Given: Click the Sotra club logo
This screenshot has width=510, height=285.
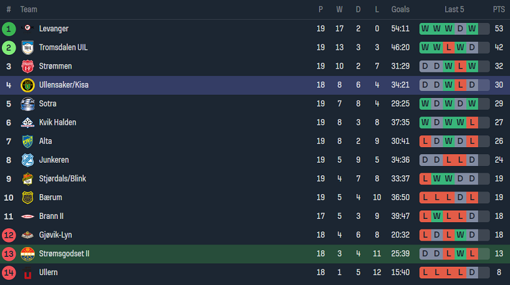Looking at the screenshot, I should click(27, 104).
